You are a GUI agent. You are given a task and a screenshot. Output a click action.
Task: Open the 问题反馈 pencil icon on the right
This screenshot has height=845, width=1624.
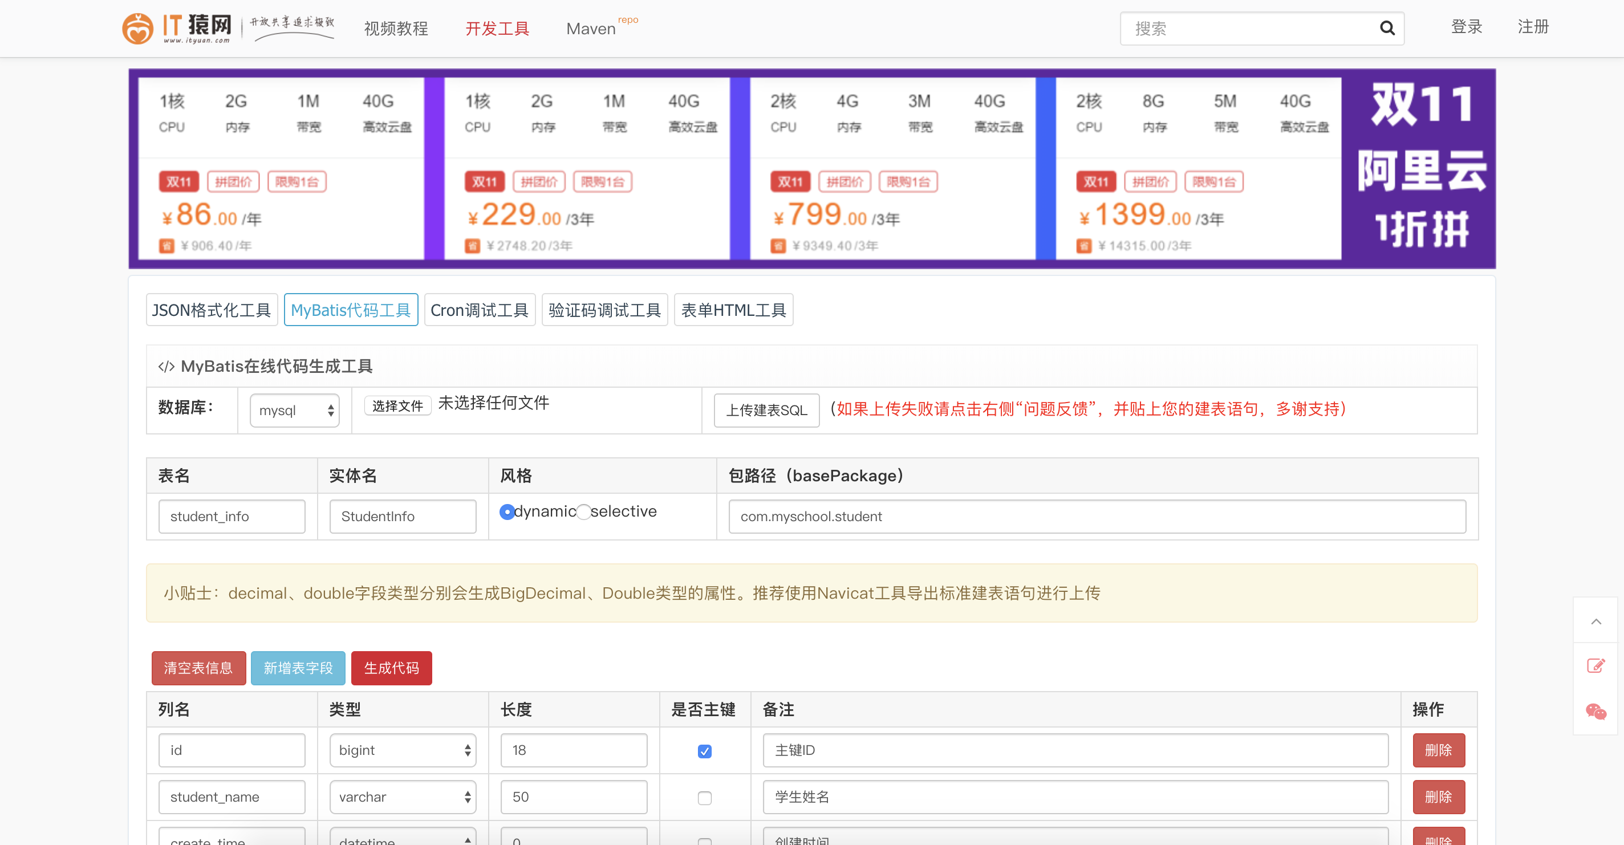point(1597,666)
